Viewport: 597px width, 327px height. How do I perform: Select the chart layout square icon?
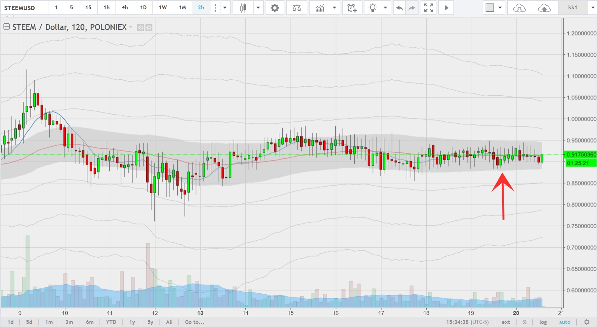490,8
